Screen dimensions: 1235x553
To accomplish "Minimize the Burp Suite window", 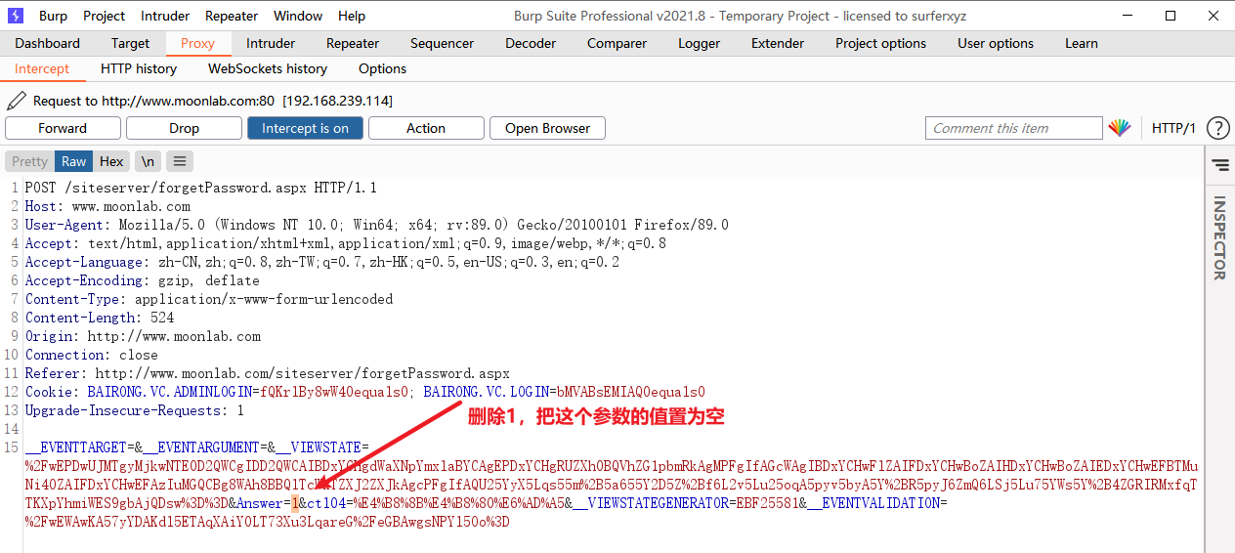I will point(1126,16).
